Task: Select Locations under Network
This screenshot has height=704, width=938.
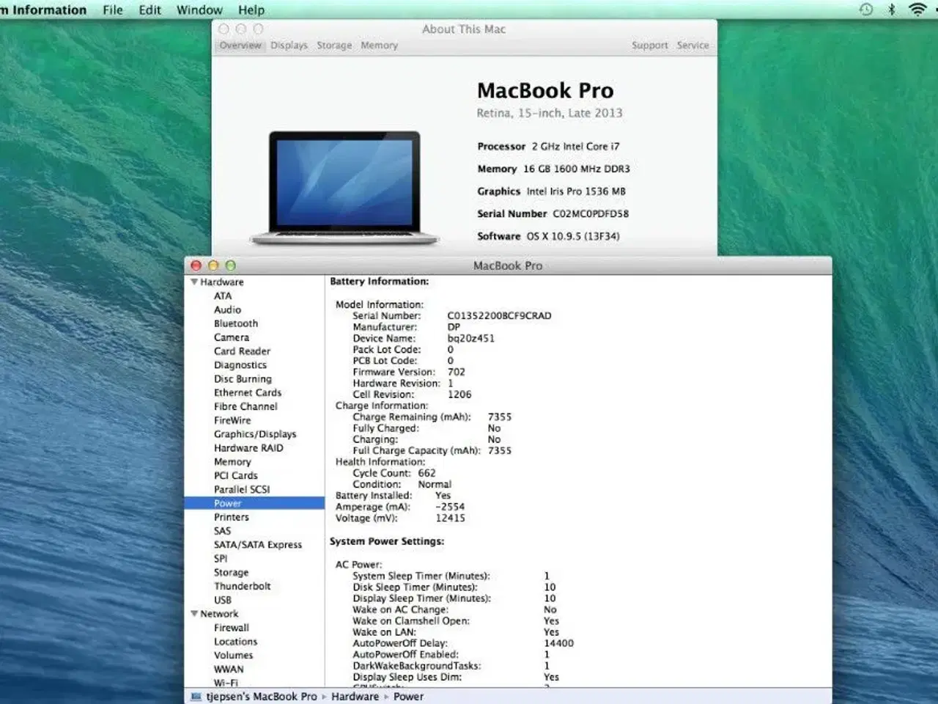Action: click(236, 642)
